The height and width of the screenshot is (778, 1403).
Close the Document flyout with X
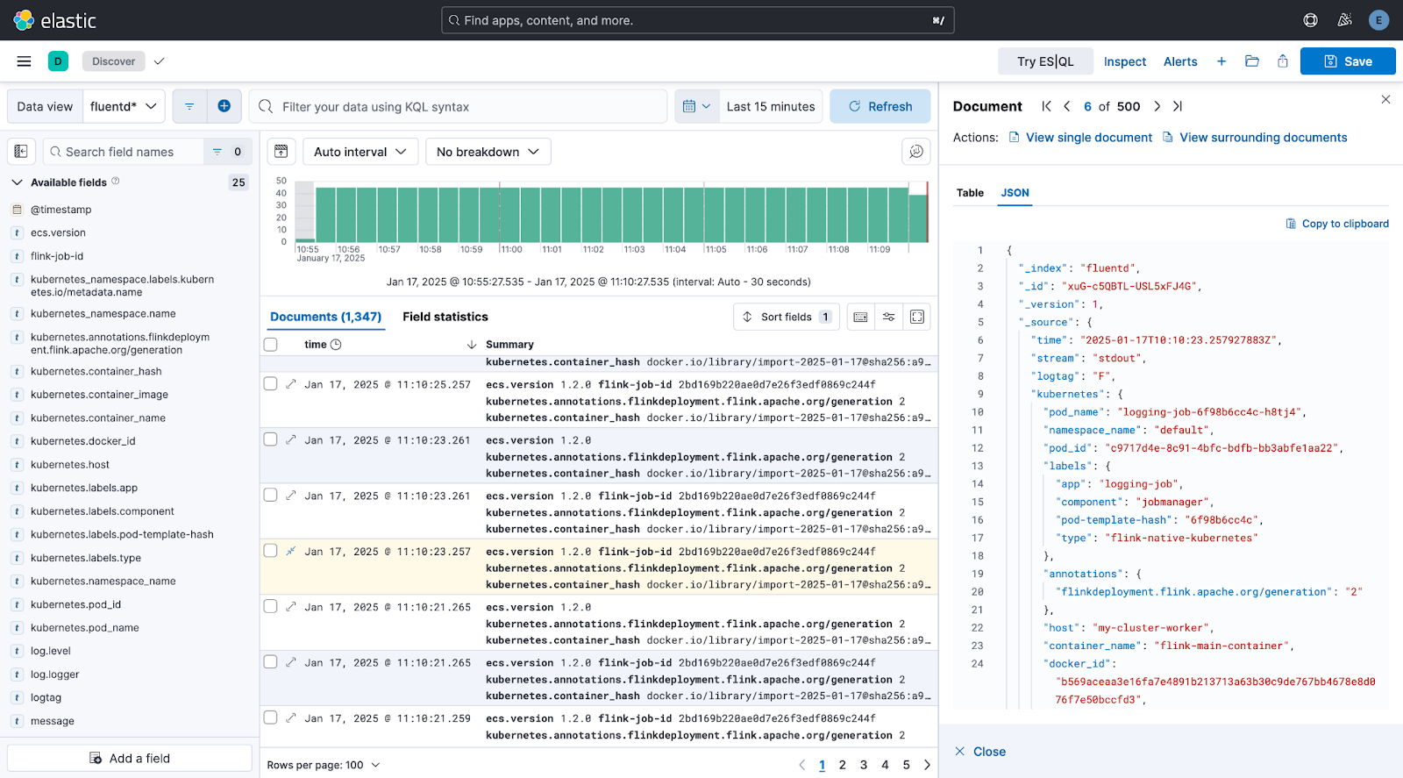pyautogui.click(x=1385, y=99)
